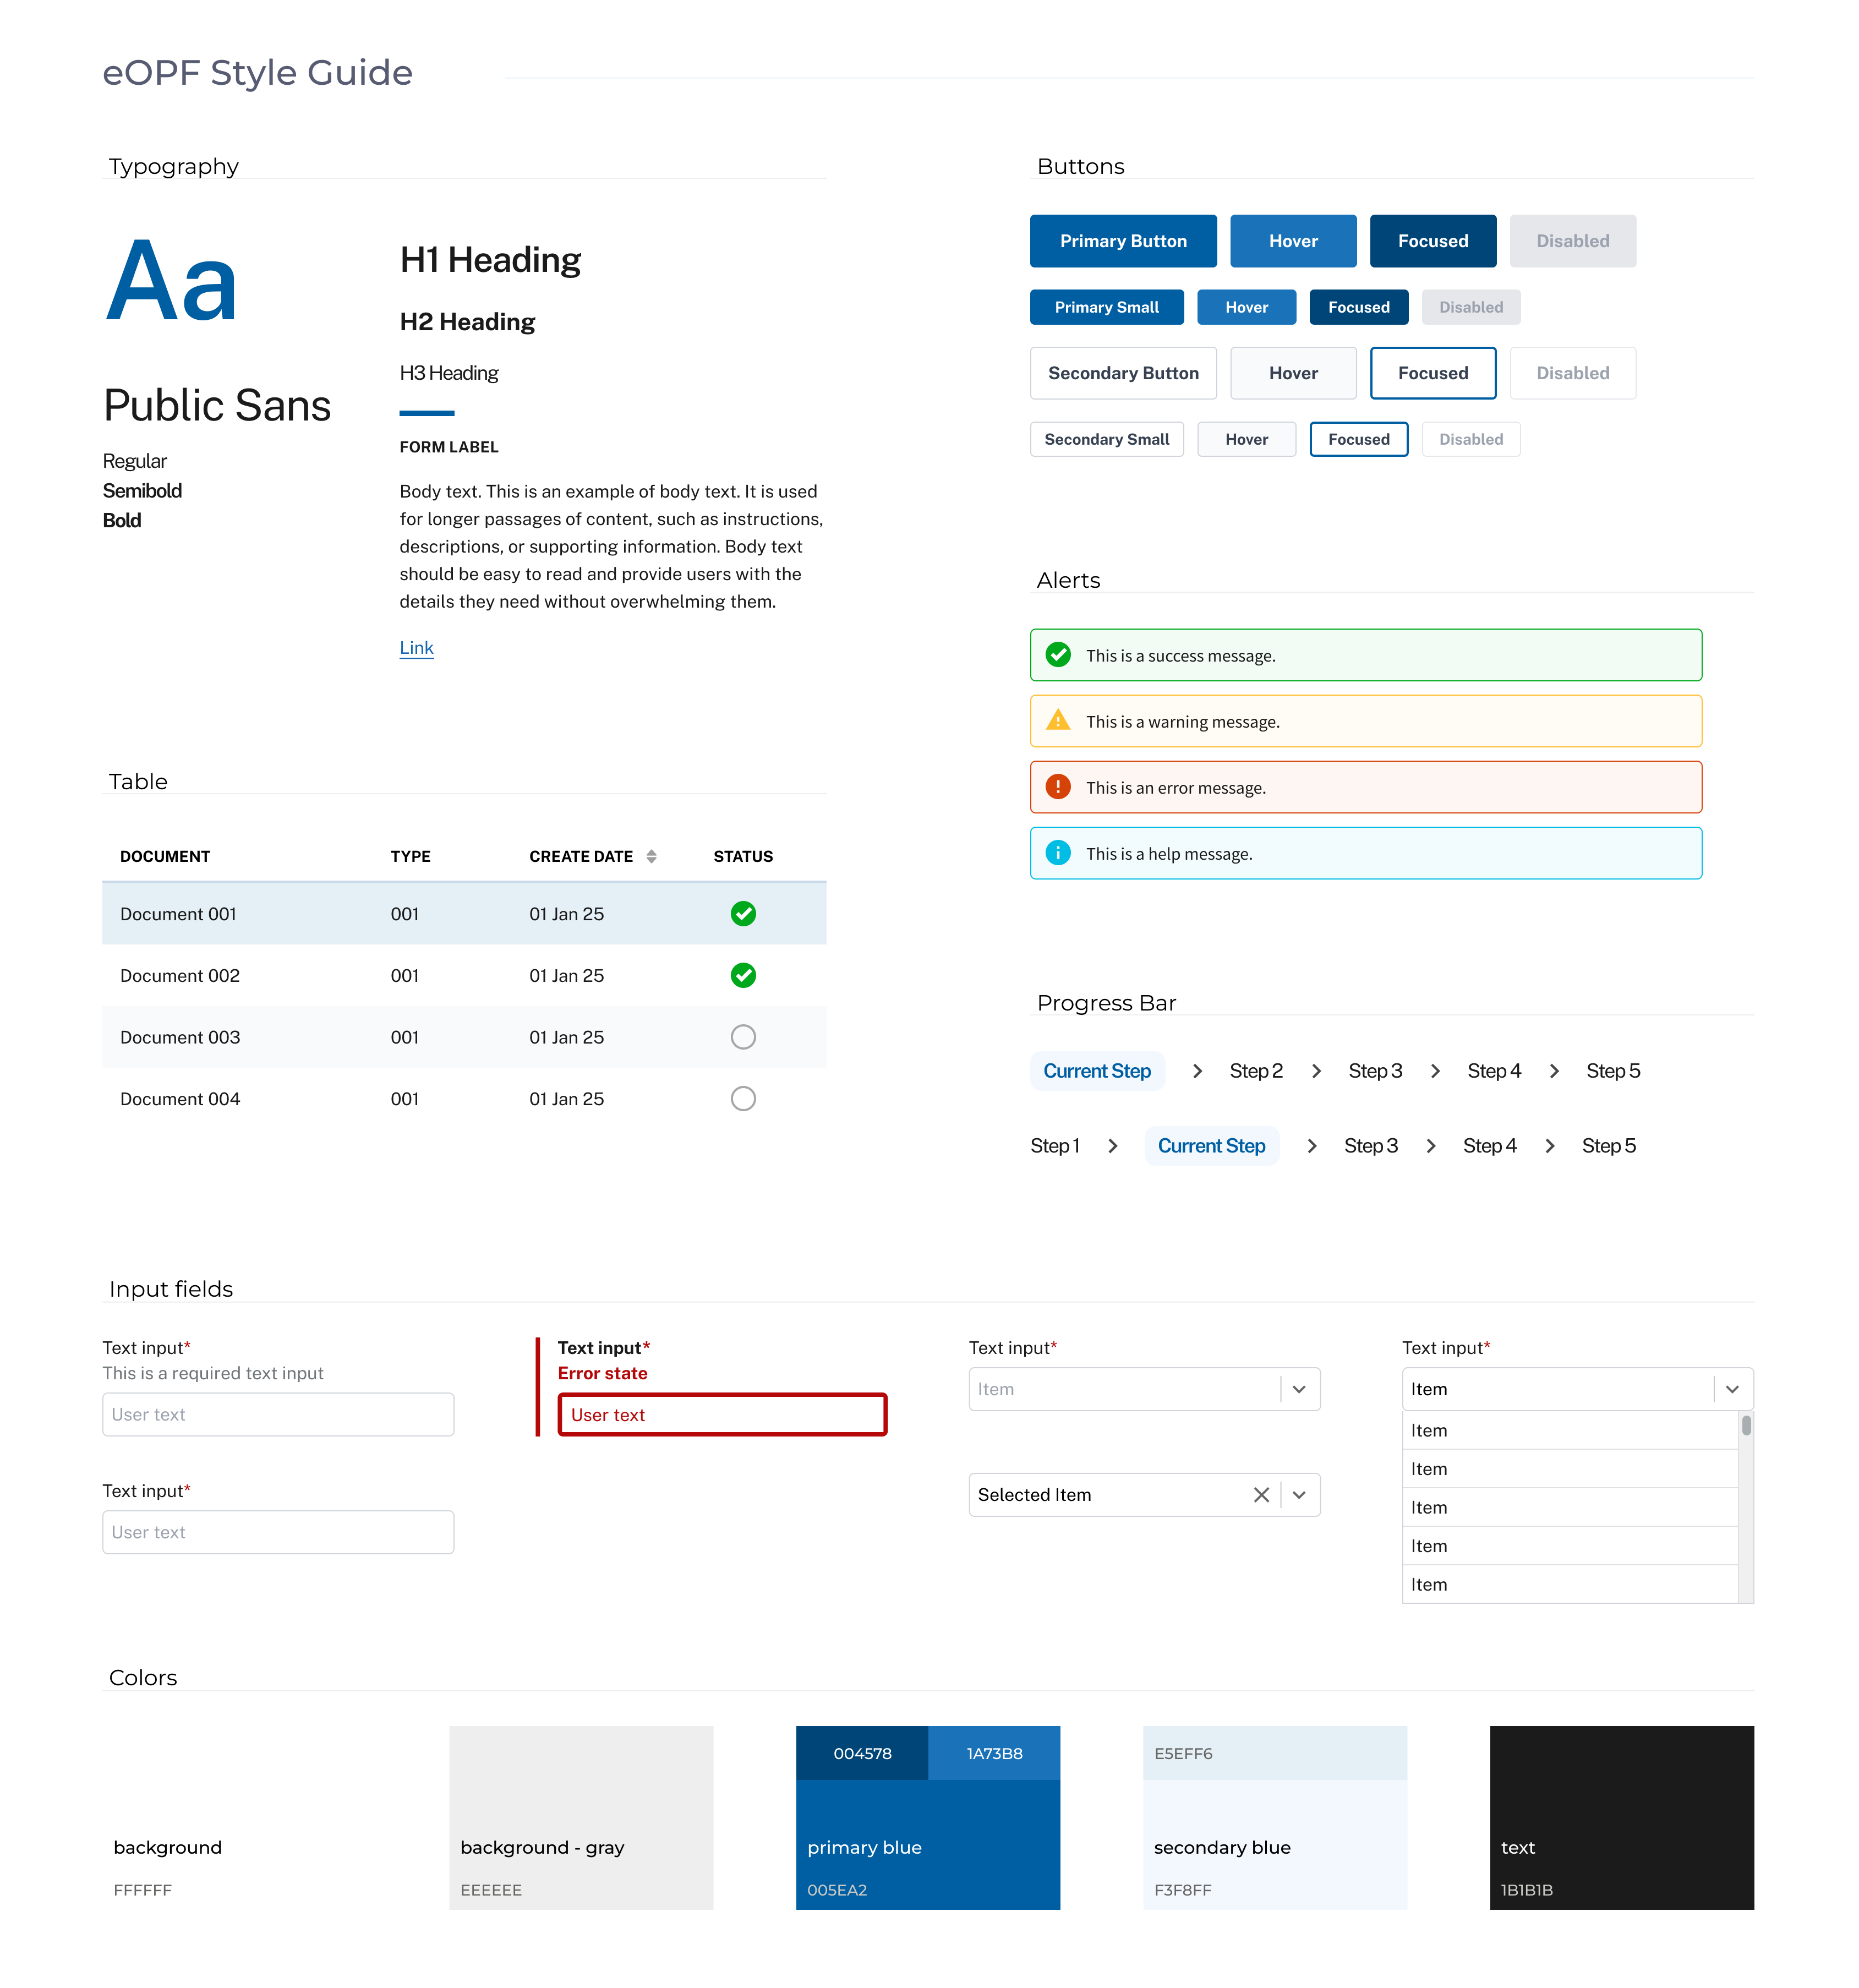This screenshot has width=1859, height=1988.
Task: Click the success checkmark icon in the alert
Action: pyautogui.click(x=1058, y=655)
